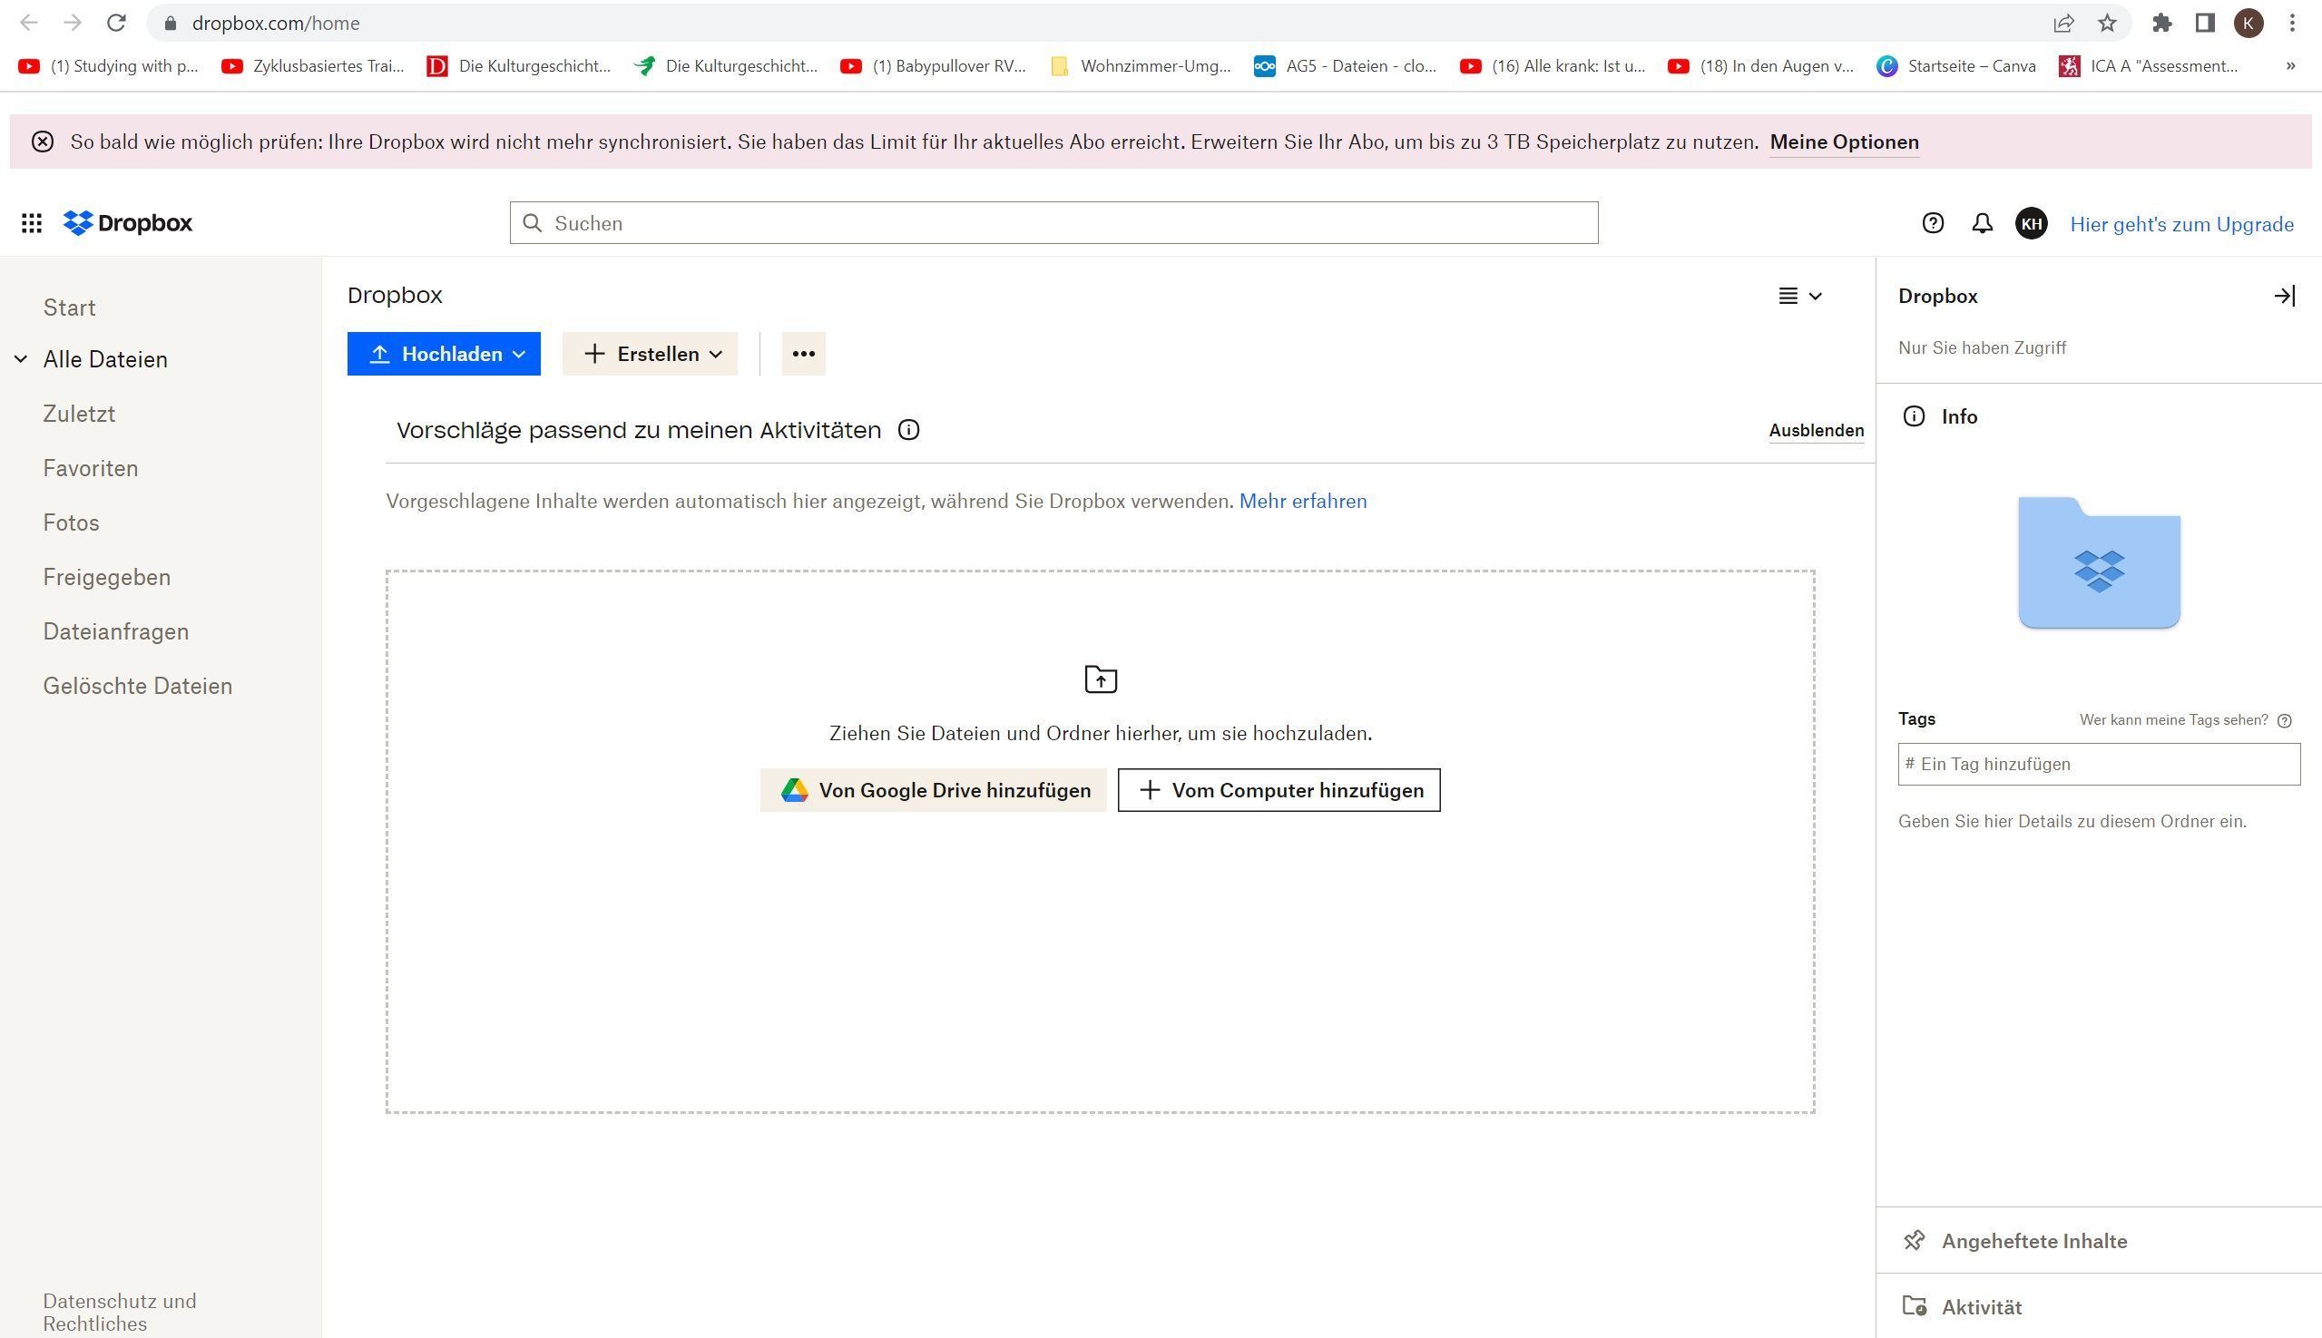Open Dateianfragen in sidebar

(116, 631)
